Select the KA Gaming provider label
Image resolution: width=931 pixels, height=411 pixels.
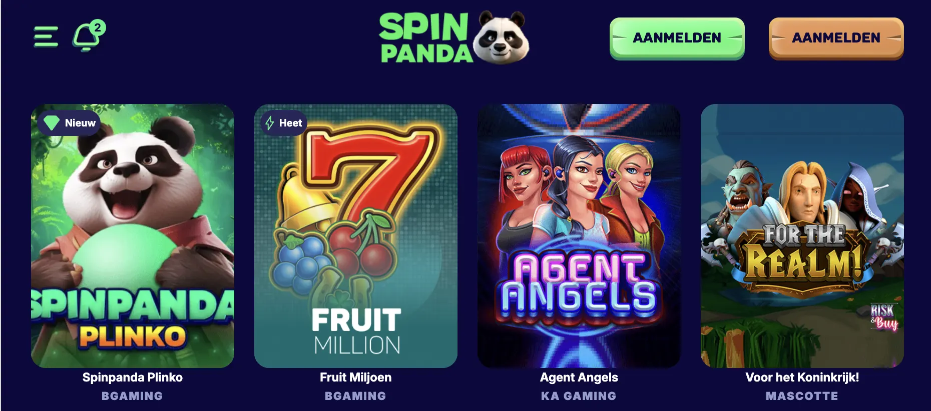[579, 396]
